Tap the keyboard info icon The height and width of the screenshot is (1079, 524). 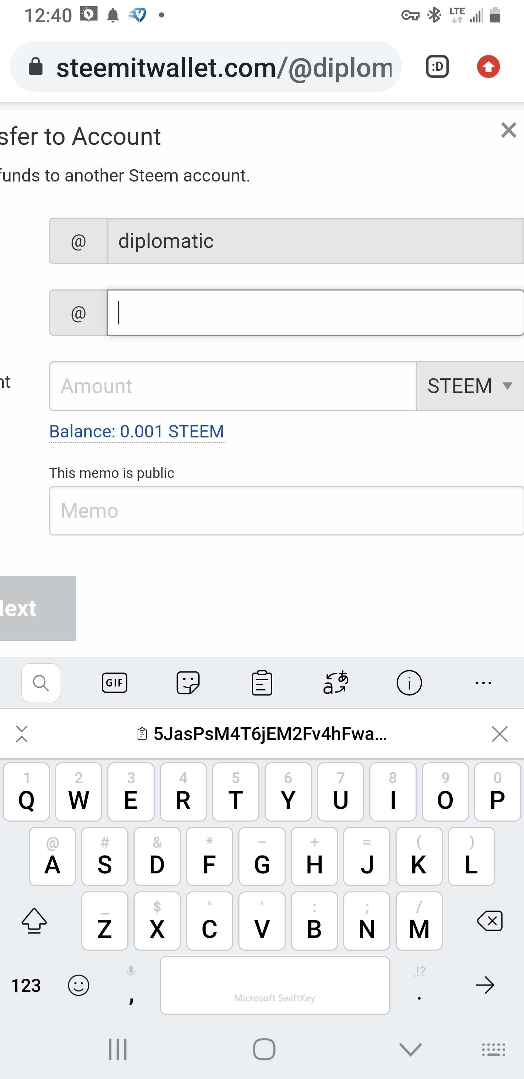pos(409,683)
